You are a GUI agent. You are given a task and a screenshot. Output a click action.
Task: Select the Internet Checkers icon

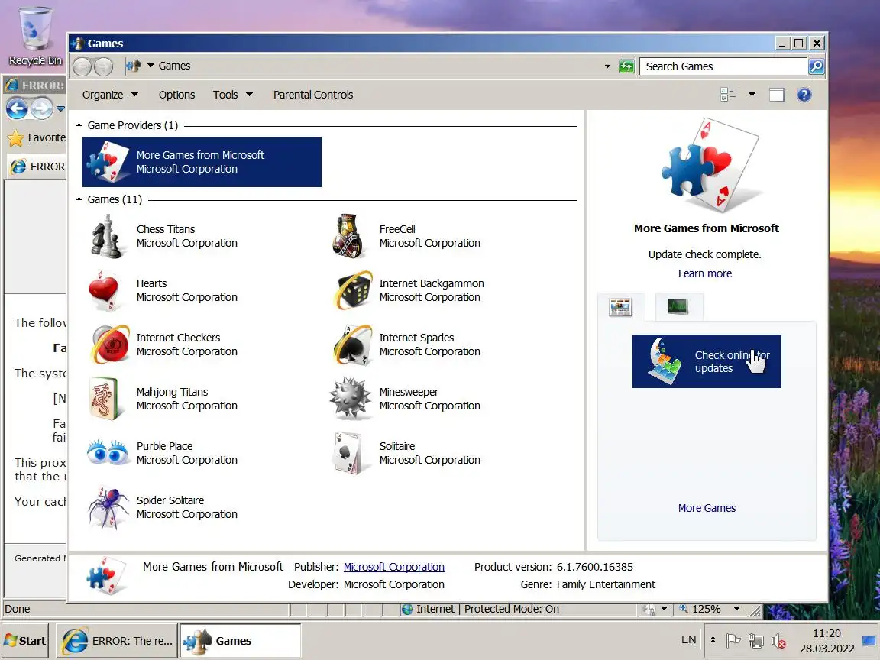click(109, 345)
